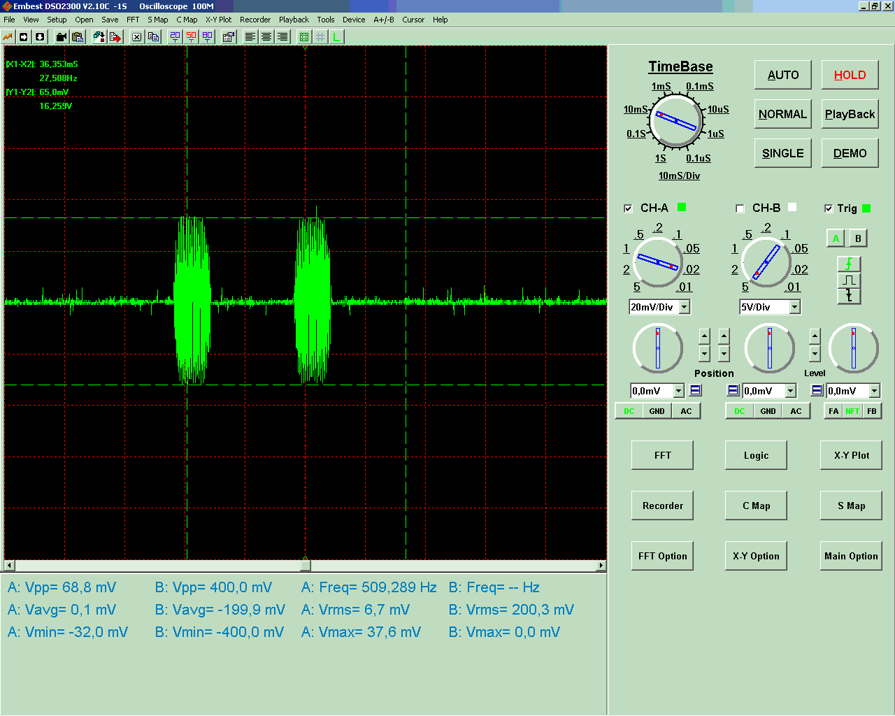Click the white CH-B color swatch

click(792, 207)
